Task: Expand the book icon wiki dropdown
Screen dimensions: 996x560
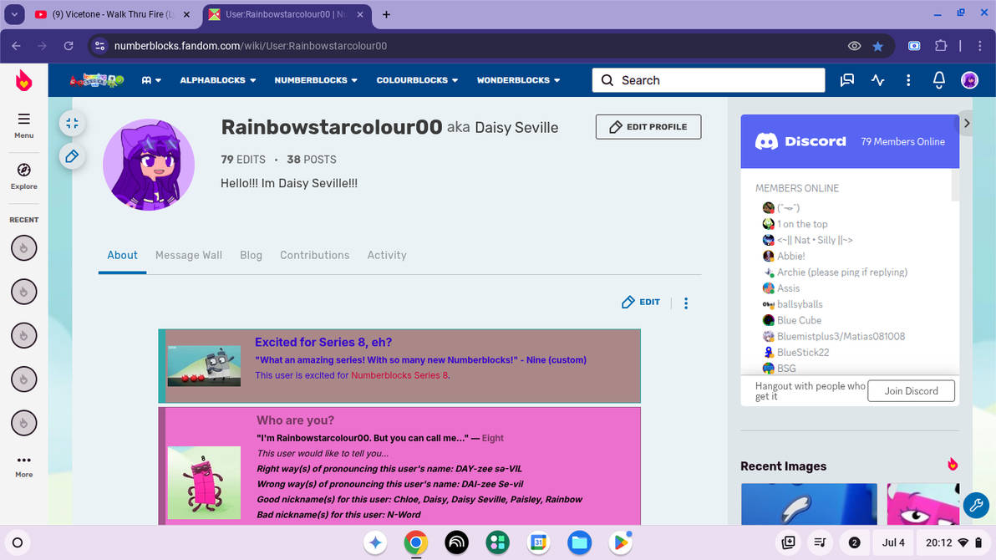Action: [x=151, y=80]
